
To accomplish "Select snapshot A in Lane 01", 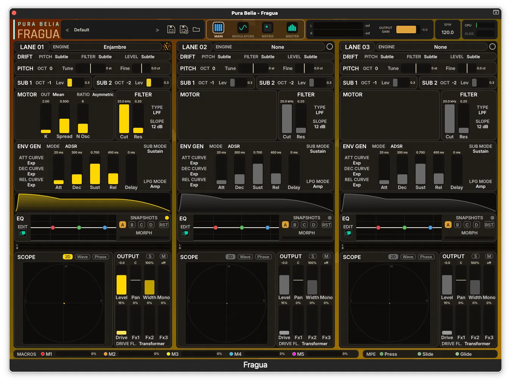I will pyautogui.click(x=123, y=225).
